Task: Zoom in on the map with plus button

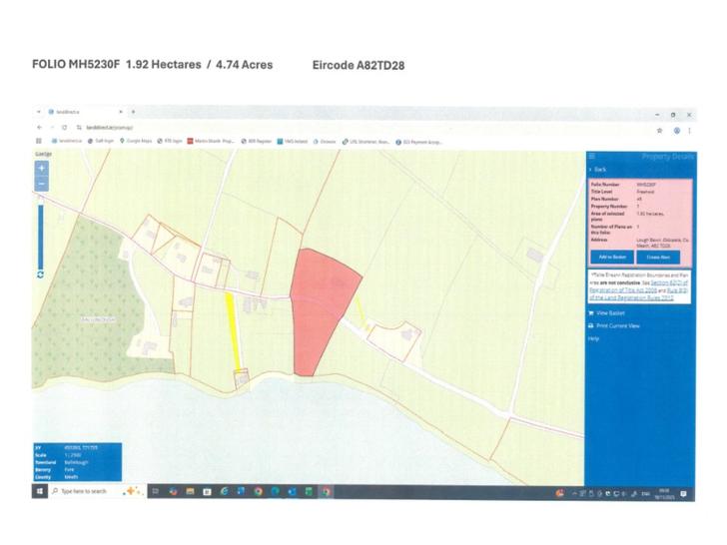Action: [x=42, y=170]
